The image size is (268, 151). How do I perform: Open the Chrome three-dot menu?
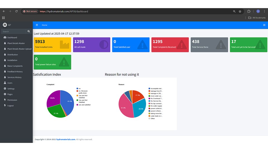pos(264,11)
